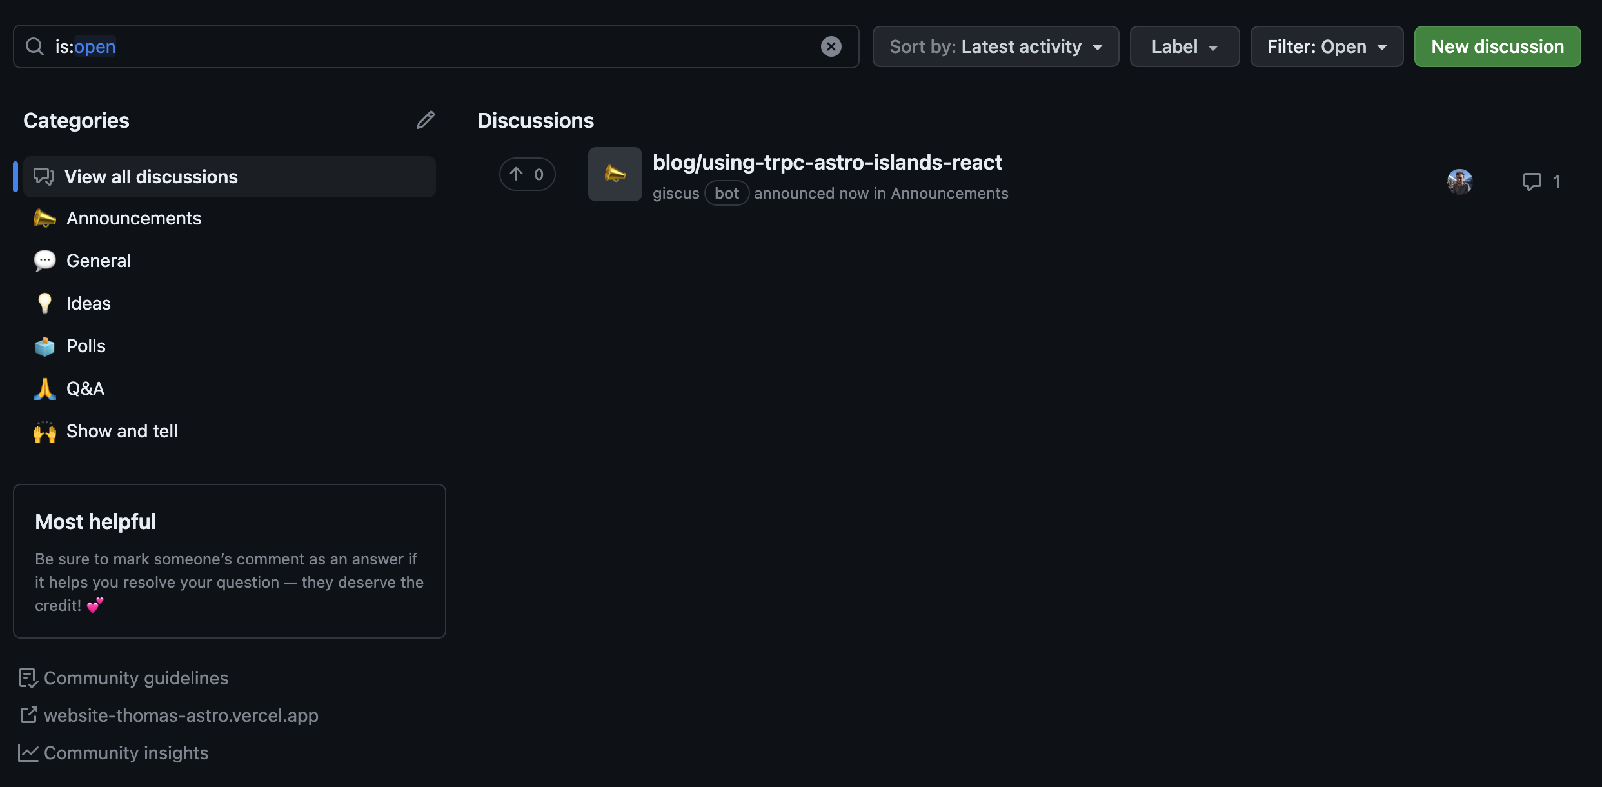Click the megaphone thumbnail on the discussion row
The width and height of the screenshot is (1602, 787).
(614, 174)
